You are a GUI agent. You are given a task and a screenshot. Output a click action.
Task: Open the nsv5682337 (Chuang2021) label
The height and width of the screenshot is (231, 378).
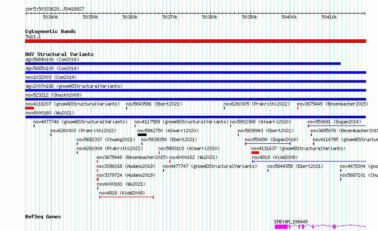tap(106, 139)
